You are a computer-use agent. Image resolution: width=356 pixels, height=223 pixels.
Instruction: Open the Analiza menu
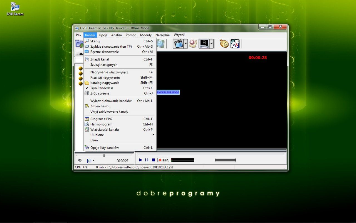(117, 35)
